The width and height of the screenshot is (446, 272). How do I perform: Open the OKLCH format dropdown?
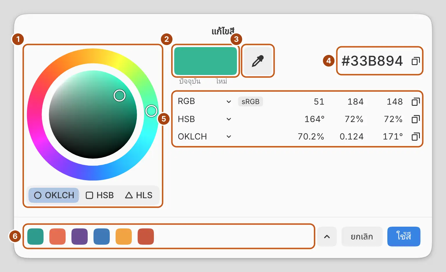pyautogui.click(x=229, y=137)
